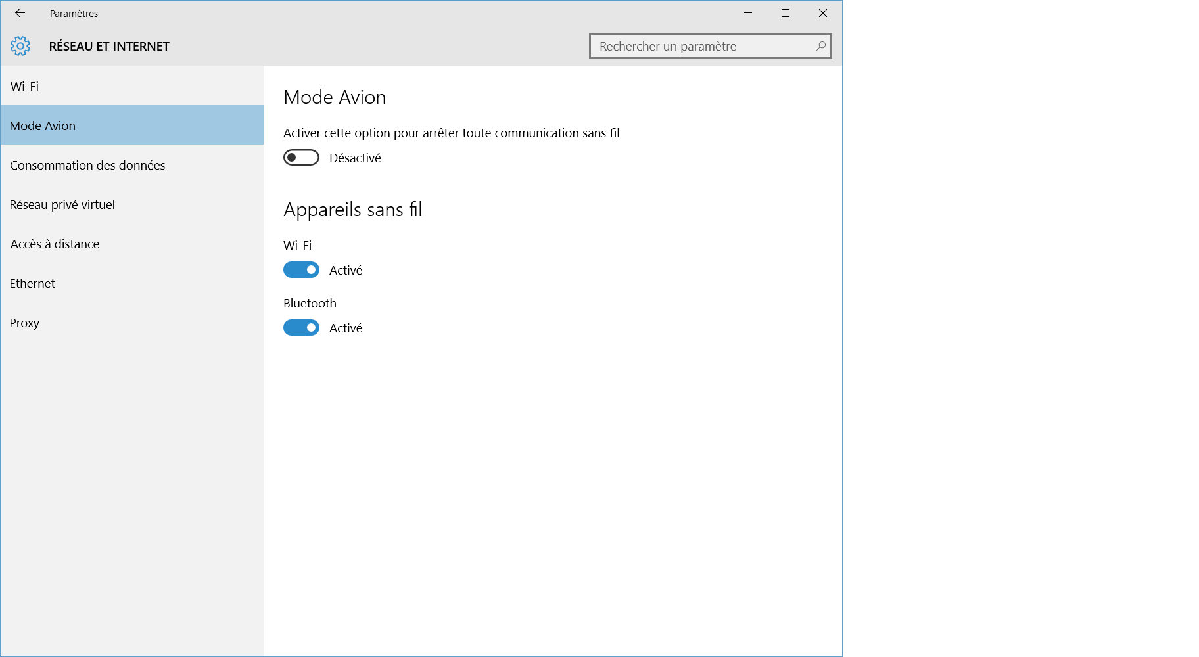Select Ethernet in the sidebar
This screenshot has height=657, width=1199.
(x=132, y=283)
